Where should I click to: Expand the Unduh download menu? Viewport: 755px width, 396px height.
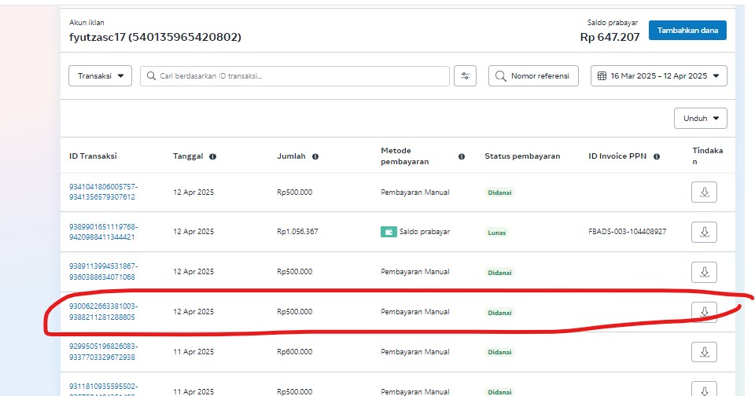(700, 119)
